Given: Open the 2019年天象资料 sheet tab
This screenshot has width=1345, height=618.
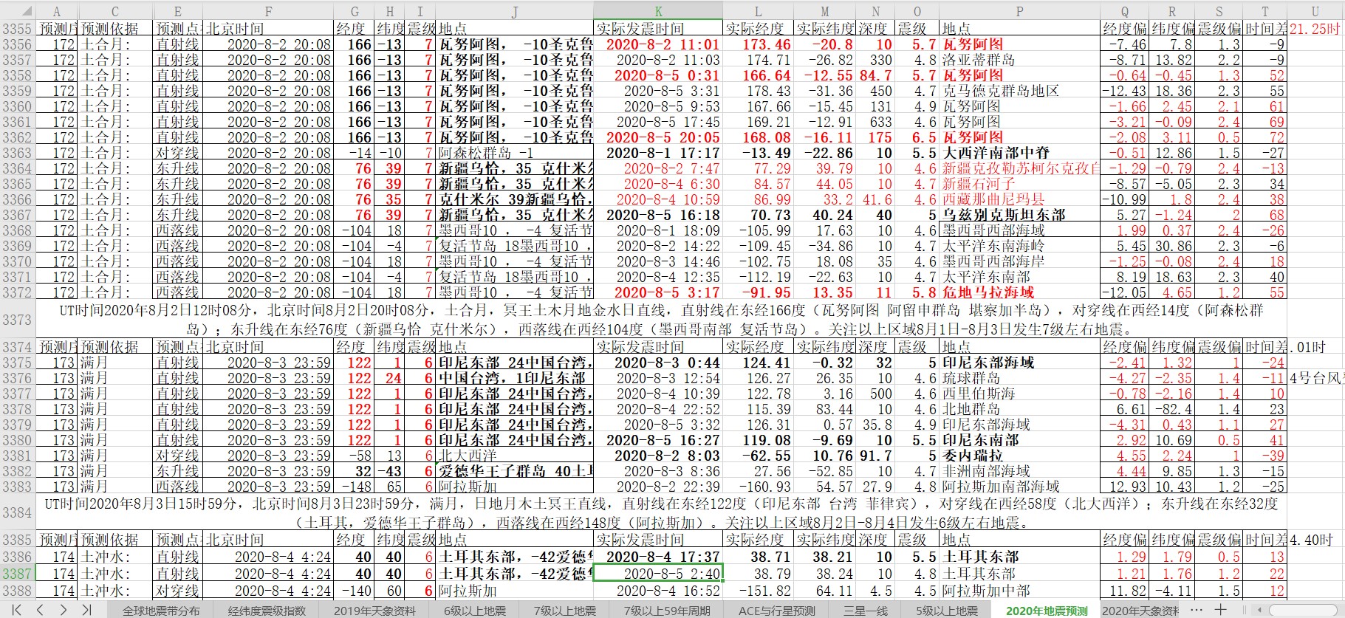Looking at the screenshot, I should pos(374,611).
